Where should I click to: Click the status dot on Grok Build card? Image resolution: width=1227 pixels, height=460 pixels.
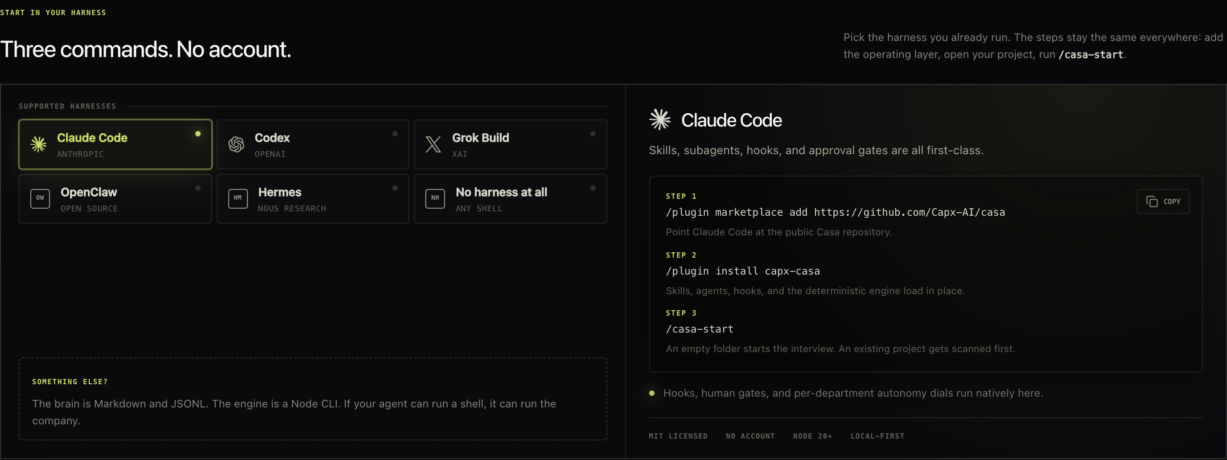coord(593,134)
